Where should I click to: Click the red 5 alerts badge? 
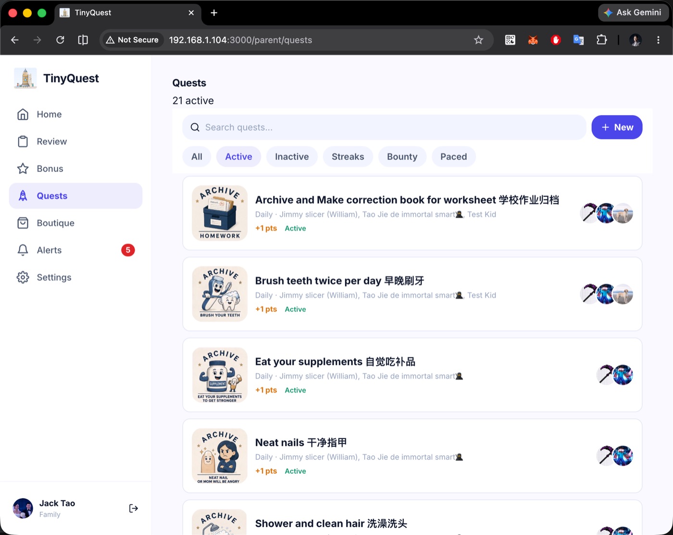pos(128,250)
